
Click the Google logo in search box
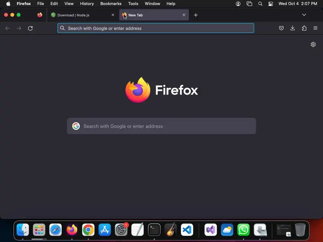(x=76, y=126)
